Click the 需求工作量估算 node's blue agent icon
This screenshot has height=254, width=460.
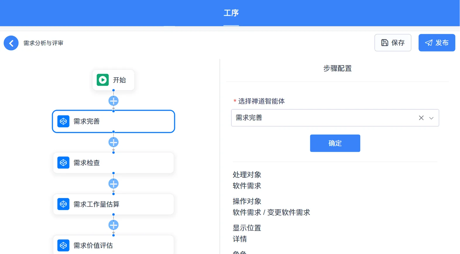tap(63, 204)
